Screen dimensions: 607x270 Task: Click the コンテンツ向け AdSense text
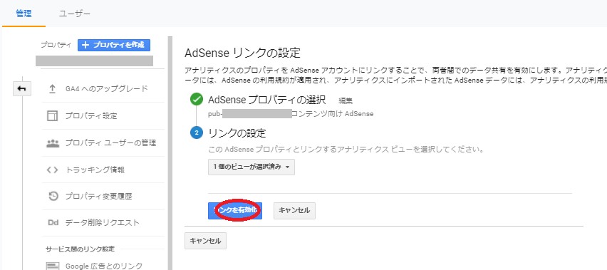[x=333, y=114]
